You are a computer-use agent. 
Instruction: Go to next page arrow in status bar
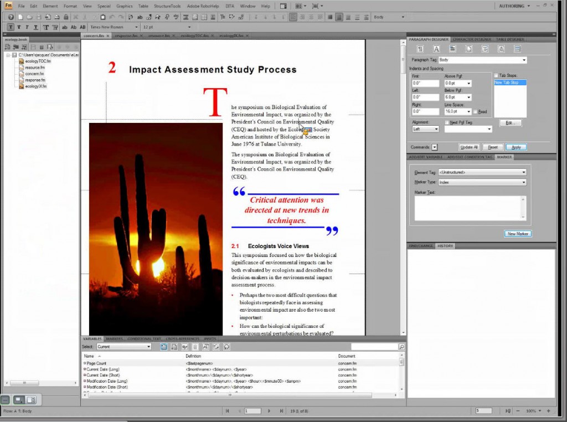[269, 411]
